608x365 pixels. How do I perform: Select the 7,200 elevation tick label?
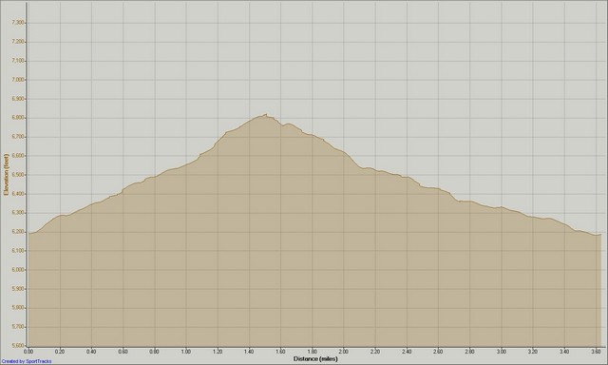tap(18, 42)
